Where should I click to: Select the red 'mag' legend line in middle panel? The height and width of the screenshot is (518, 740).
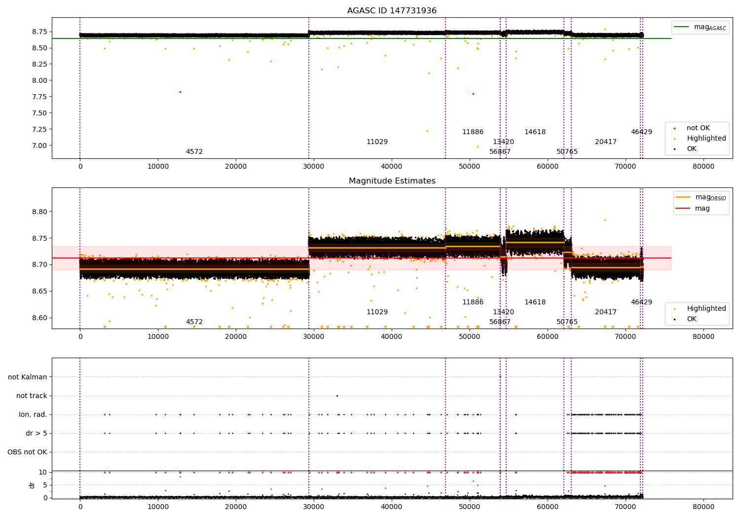point(683,209)
